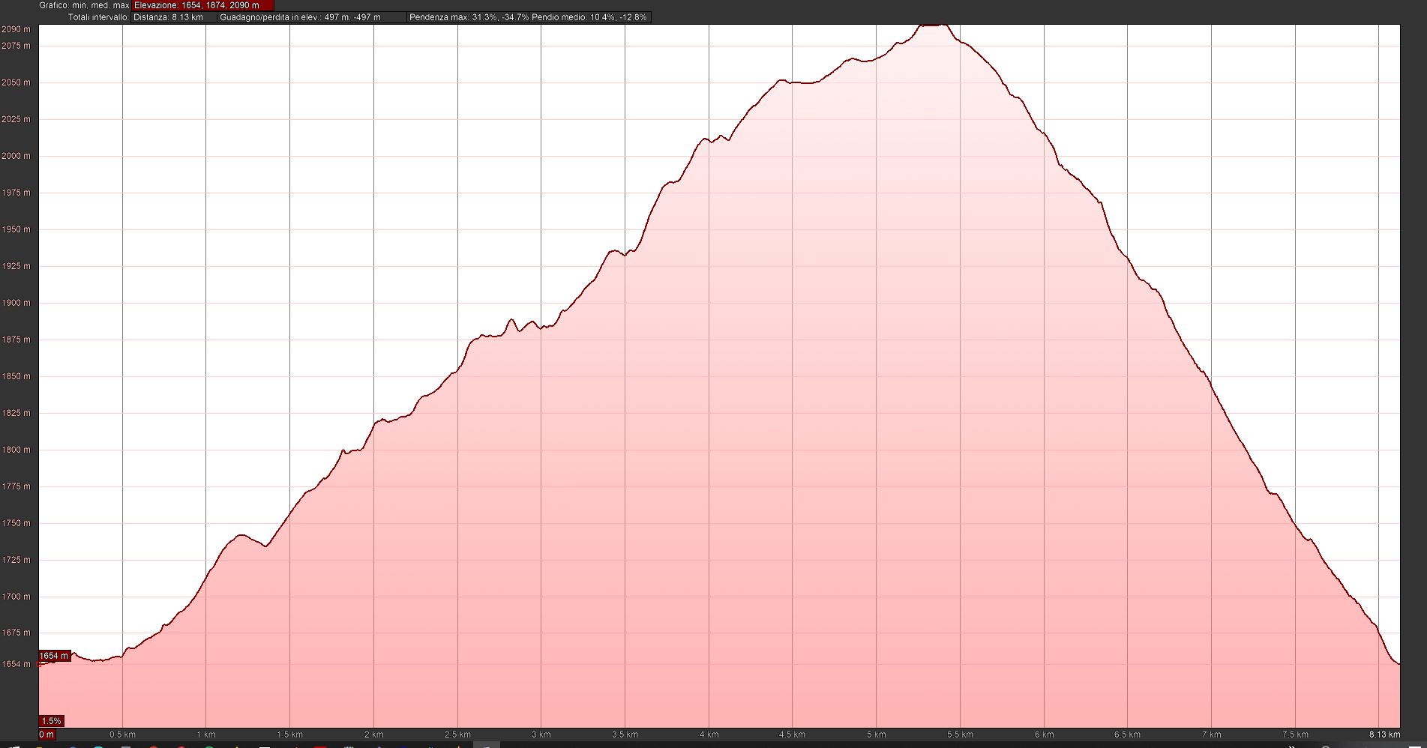Click the 4 km tick on distance axis
Viewport: 1427px width, 748px height.
pos(709,735)
